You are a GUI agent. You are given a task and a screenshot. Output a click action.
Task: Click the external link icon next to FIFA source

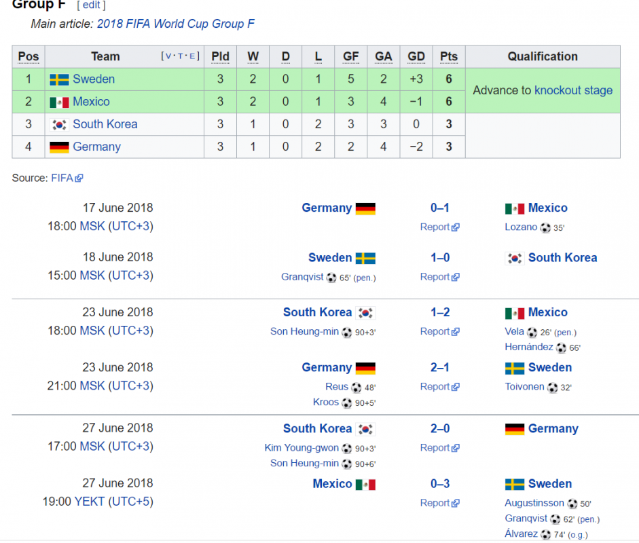(x=79, y=178)
